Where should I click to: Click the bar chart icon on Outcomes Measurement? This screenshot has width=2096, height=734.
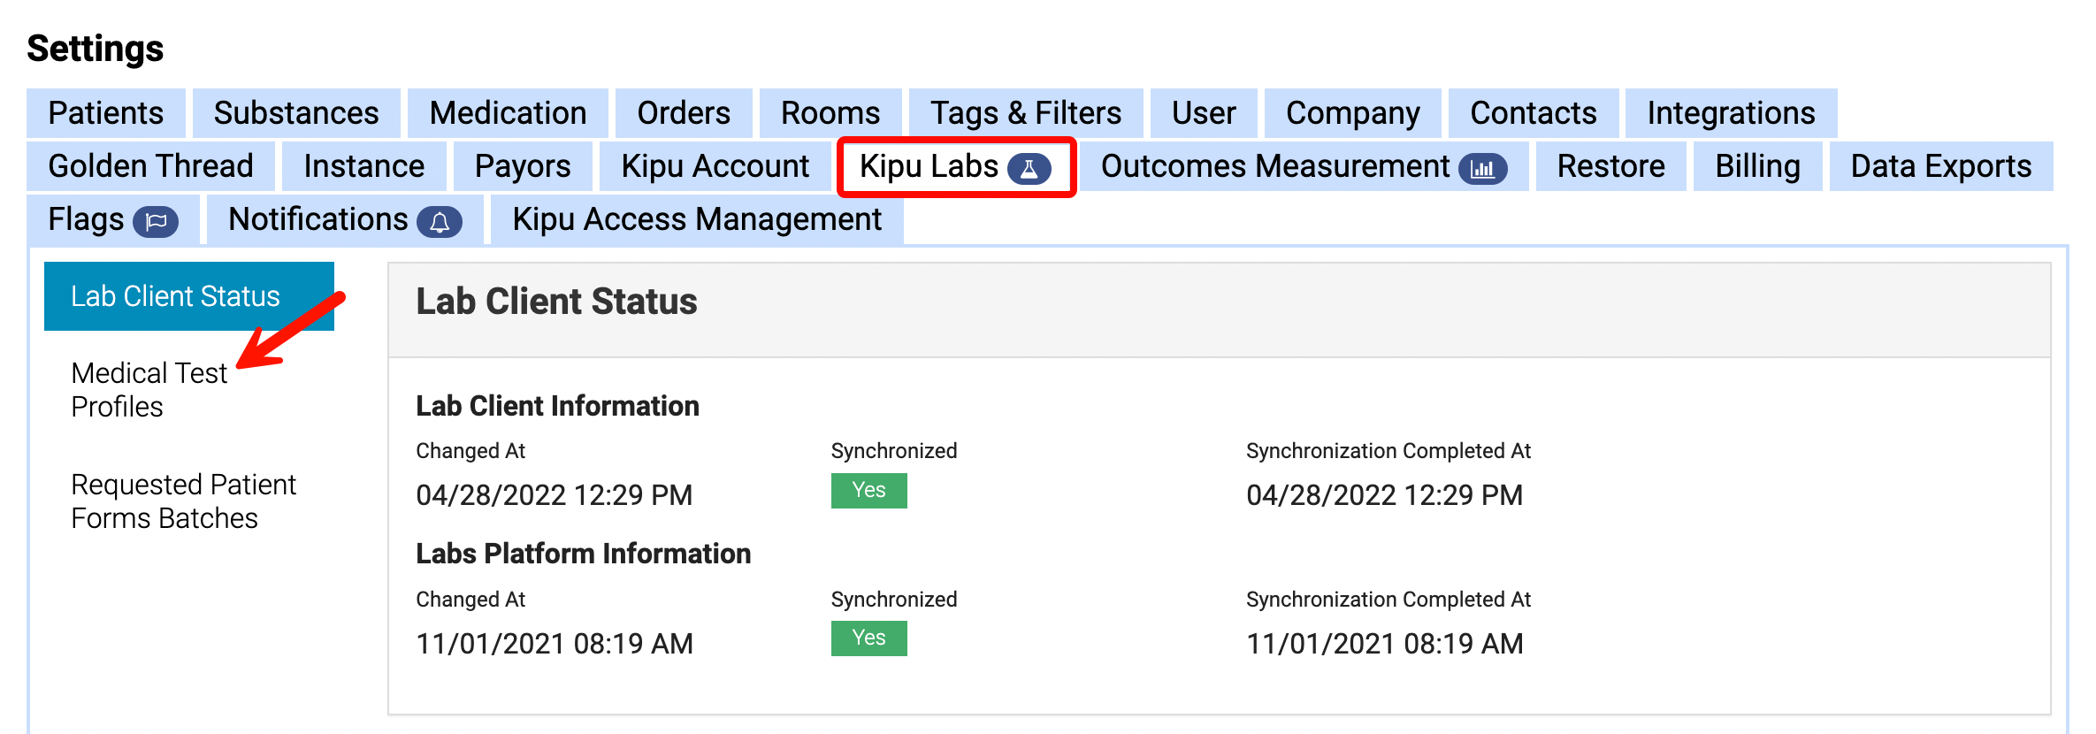1482,168
